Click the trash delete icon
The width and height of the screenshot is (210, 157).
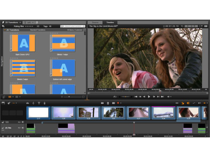pyautogui.click(x=108, y=103)
